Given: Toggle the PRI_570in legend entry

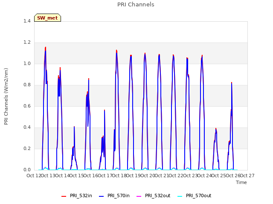Looking at the screenshot, I should pyautogui.click(x=114, y=195).
